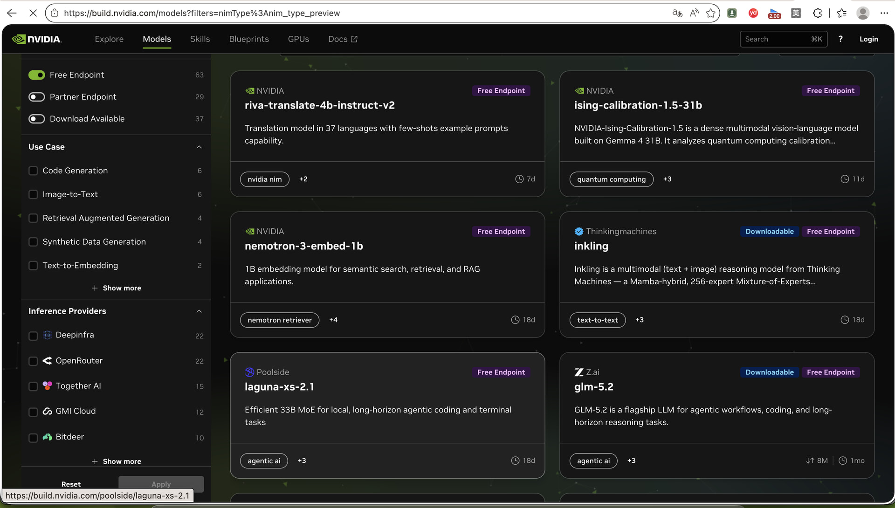Check the Together AI checkbox

(x=33, y=386)
